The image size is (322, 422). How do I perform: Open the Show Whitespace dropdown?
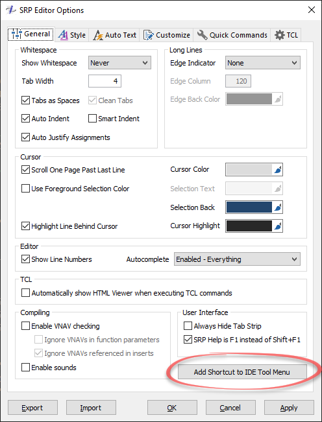click(119, 63)
